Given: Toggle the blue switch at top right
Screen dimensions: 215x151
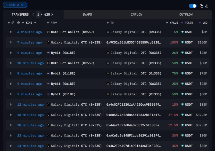Looking at the screenshot, I should click(192, 6).
